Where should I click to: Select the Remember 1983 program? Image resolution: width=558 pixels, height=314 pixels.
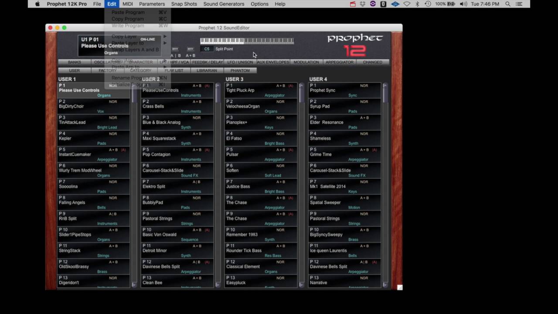click(x=261, y=235)
